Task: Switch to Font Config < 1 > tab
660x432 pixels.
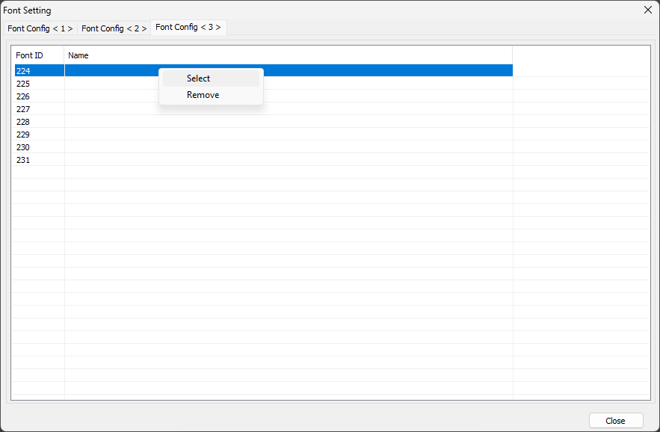Action: (40, 28)
